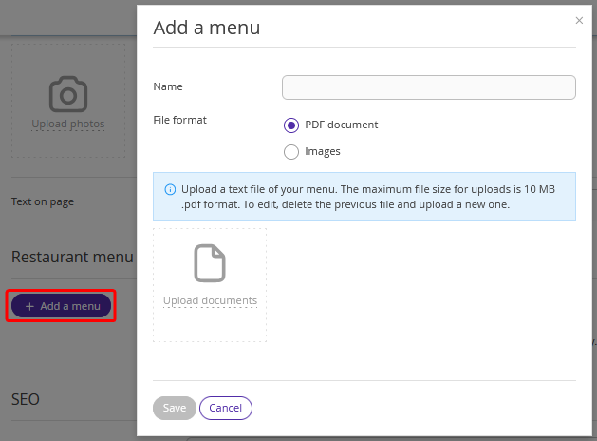Image resolution: width=597 pixels, height=441 pixels.
Task: Select the Images radio button
Action: (x=291, y=152)
